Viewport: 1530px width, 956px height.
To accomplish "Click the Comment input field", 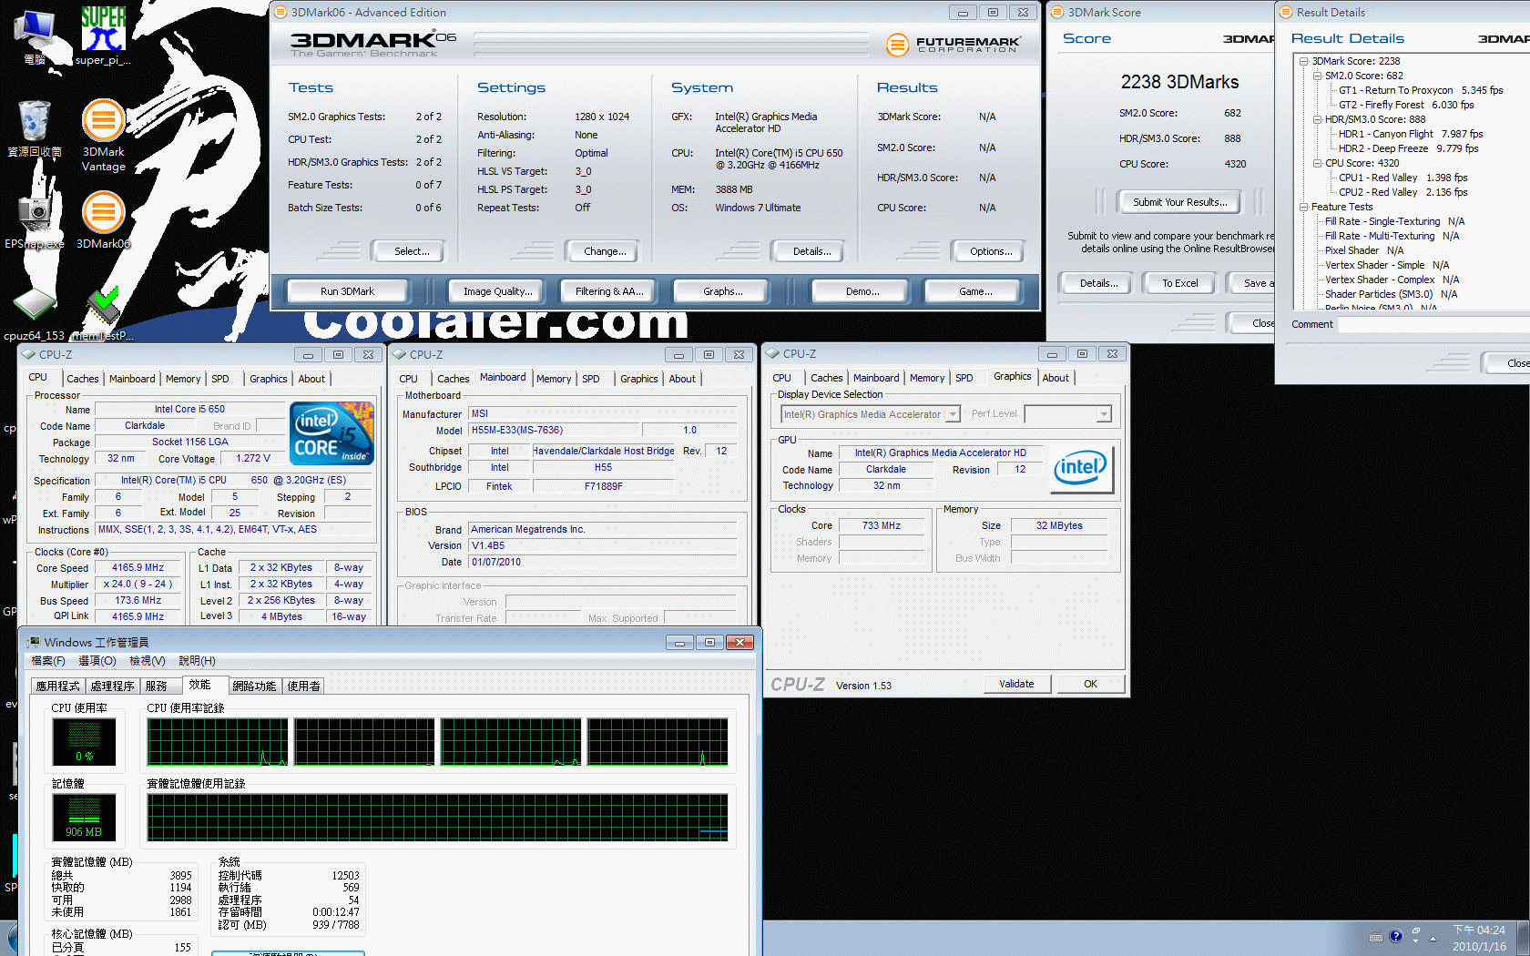I will (x=1433, y=324).
